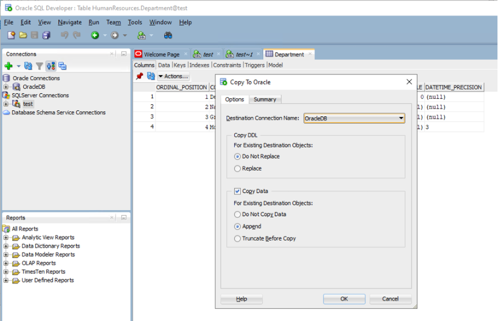498x321 pixels.
Task: Expand the Data Dictionary Reports node
Action: [x=5, y=246]
